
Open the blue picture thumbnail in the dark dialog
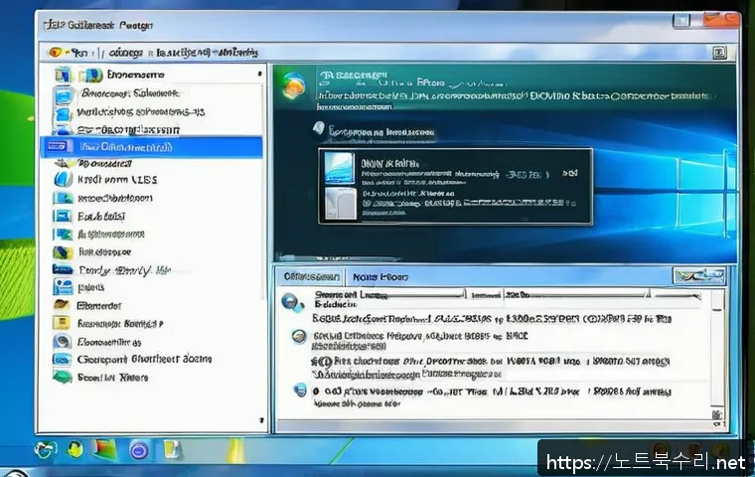(x=340, y=168)
